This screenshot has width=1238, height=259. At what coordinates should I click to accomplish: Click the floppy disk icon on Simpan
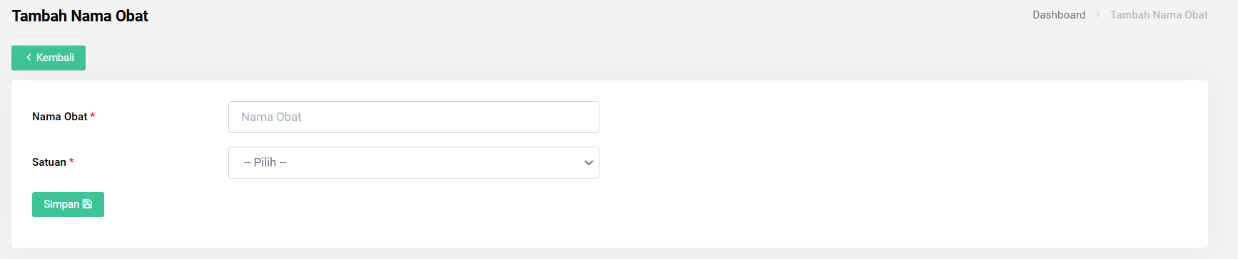pos(87,204)
